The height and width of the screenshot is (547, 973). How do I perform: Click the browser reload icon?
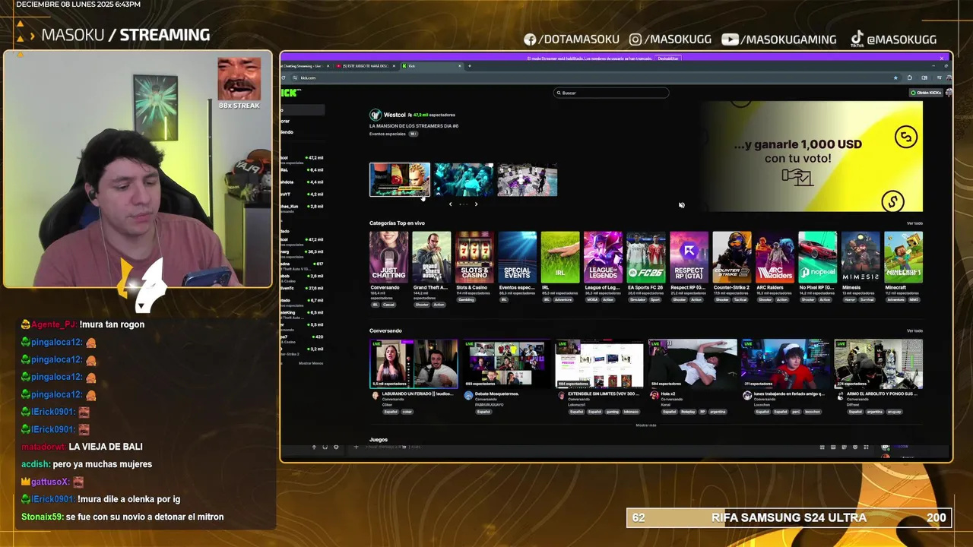click(284, 77)
